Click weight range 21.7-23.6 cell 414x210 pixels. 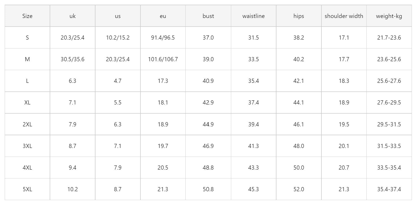pyautogui.click(x=389, y=38)
